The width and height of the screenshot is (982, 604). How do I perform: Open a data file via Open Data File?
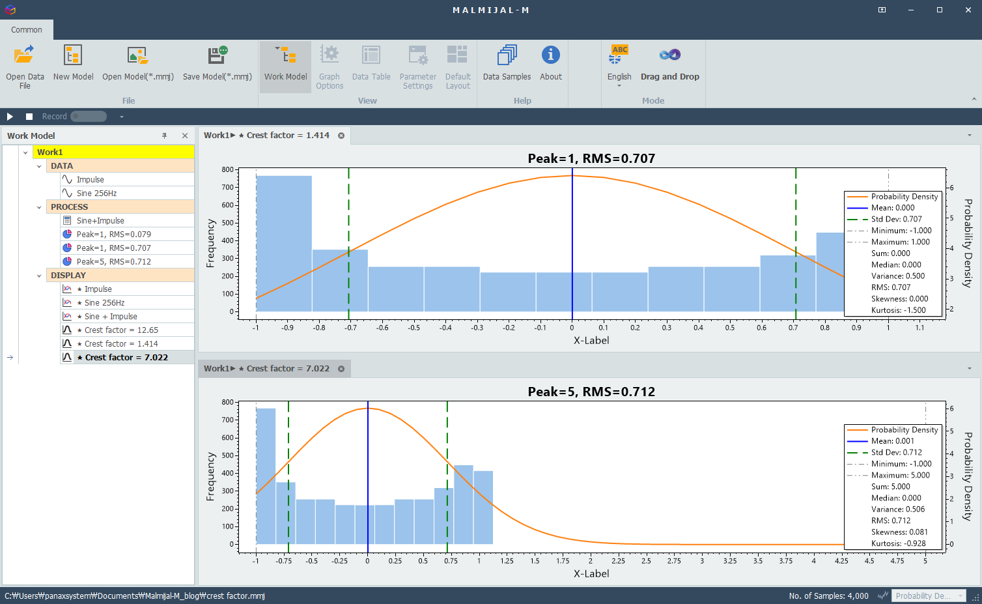[25, 66]
